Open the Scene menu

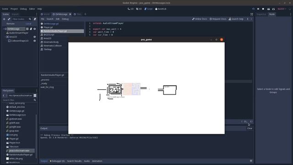(x=5, y=9)
